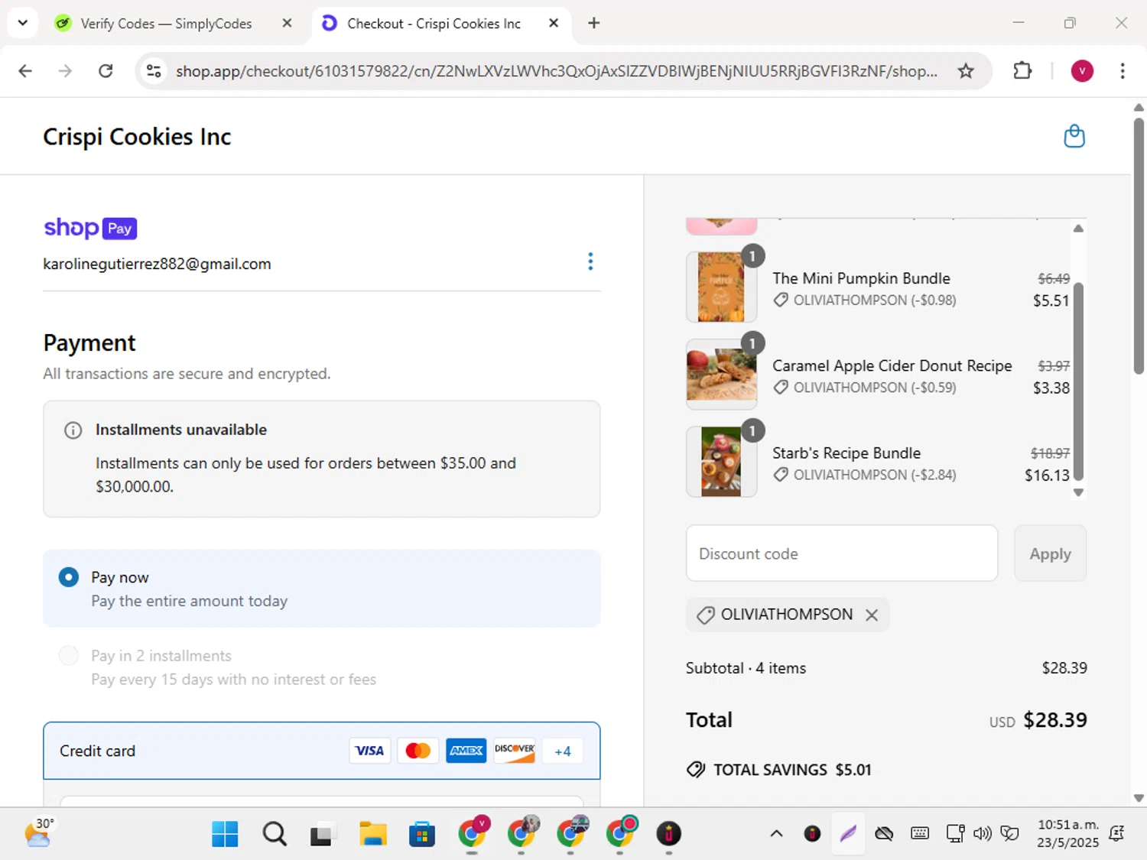This screenshot has width=1147, height=860.
Task: Click the order items list scrollbar thumb
Action: (x=1078, y=381)
